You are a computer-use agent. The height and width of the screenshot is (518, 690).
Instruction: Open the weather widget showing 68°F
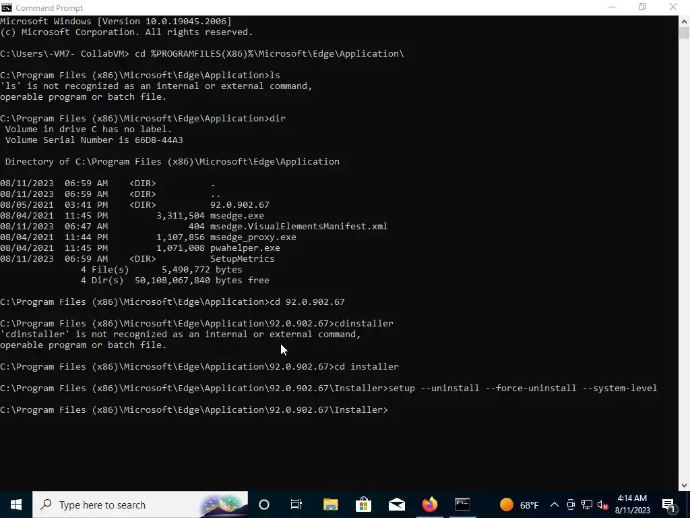tap(519, 505)
